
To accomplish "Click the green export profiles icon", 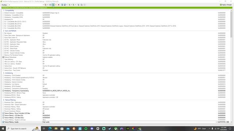I will tap(69, 5).
